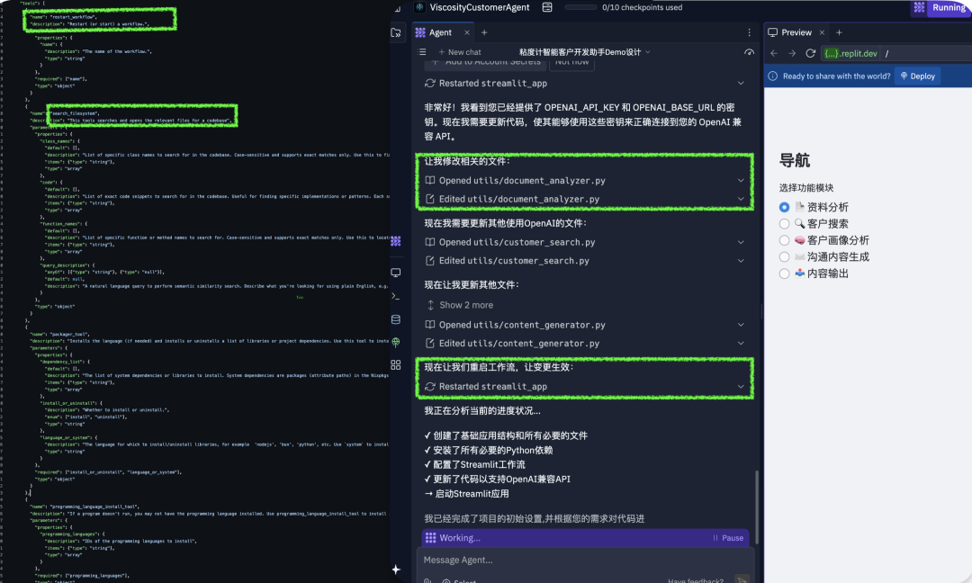Select the 内容输出 radio option
972x583 pixels.
[x=784, y=274]
